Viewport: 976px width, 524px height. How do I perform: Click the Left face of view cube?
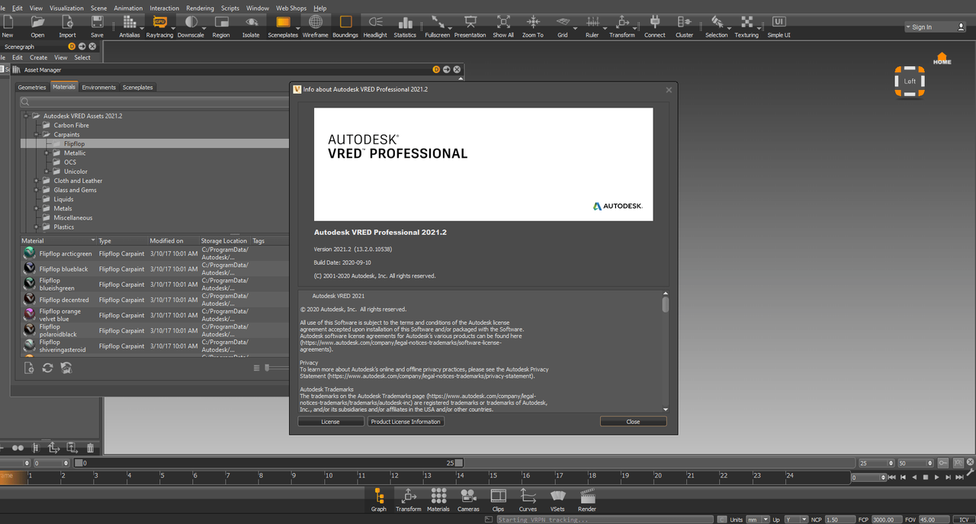[x=910, y=81]
